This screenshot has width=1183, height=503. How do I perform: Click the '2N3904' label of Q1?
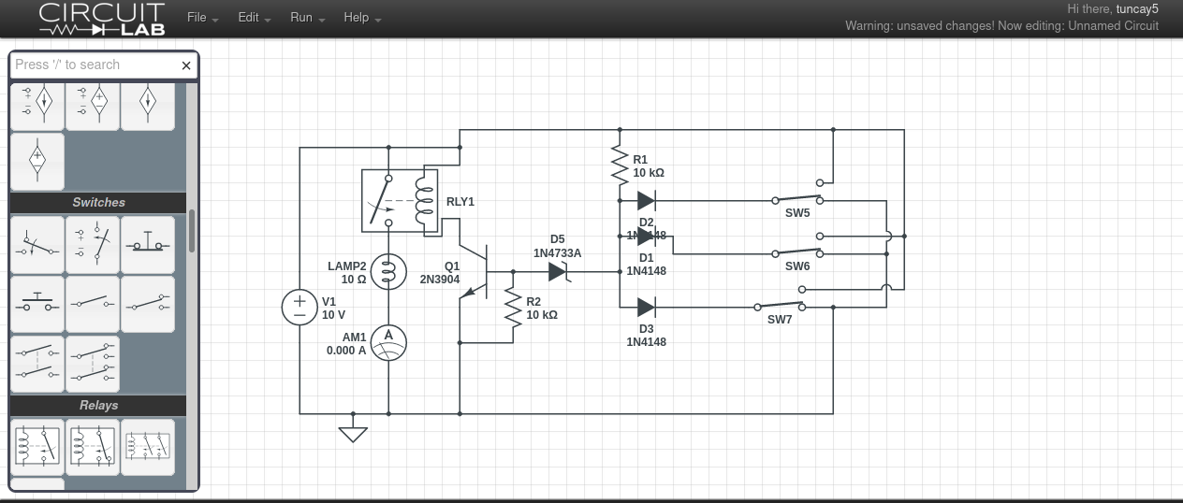pyautogui.click(x=440, y=280)
